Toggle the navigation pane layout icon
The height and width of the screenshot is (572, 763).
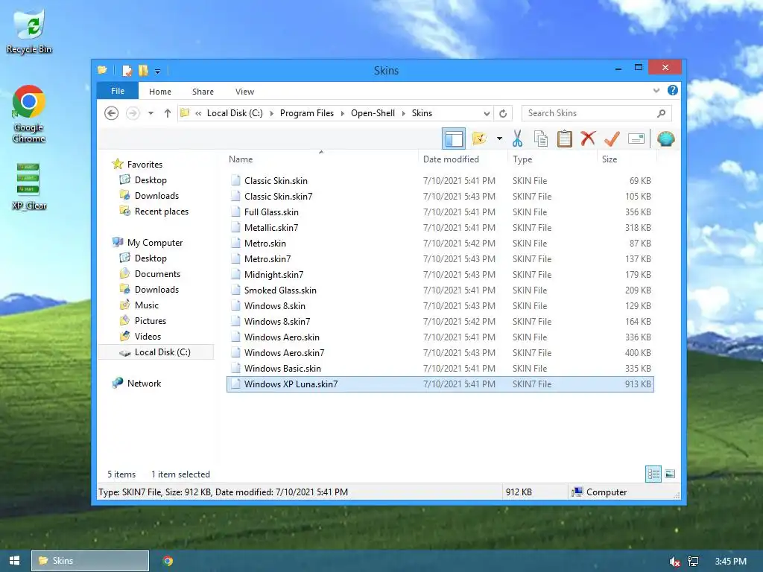(454, 139)
